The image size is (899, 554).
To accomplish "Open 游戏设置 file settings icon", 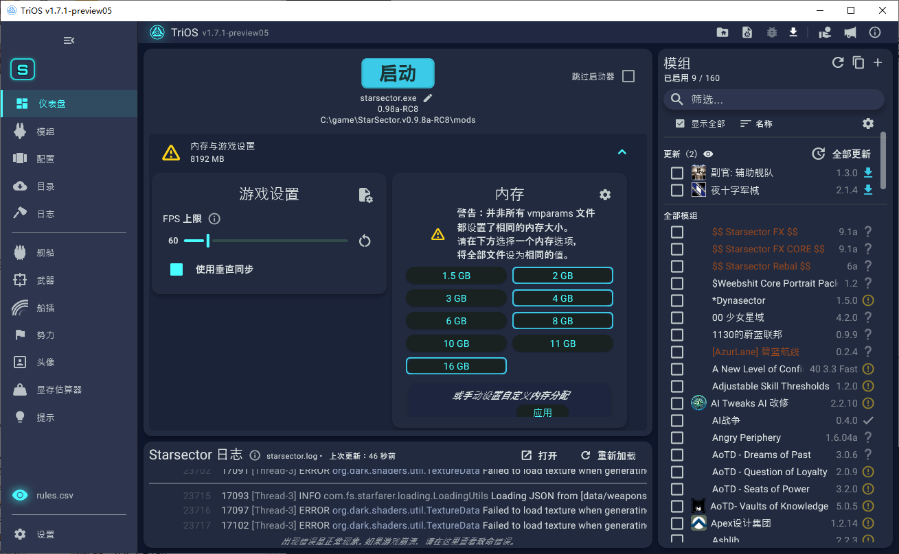I will 366,195.
